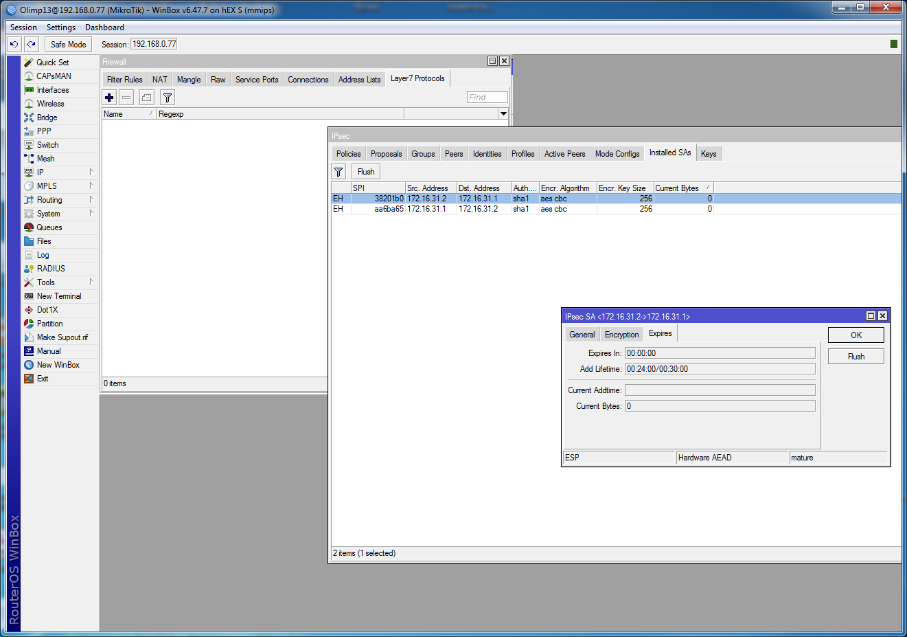This screenshot has width=907, height=637.
Task: Switch to Connections tab in Firewall
Action: point(308,80)
